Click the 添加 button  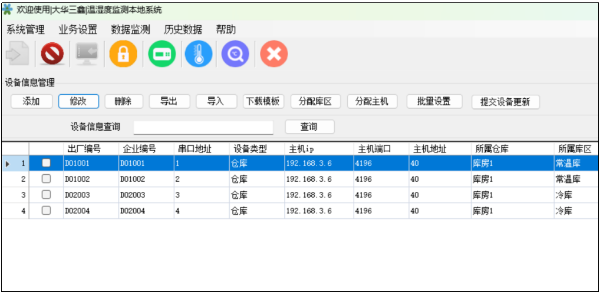(31, 101)
